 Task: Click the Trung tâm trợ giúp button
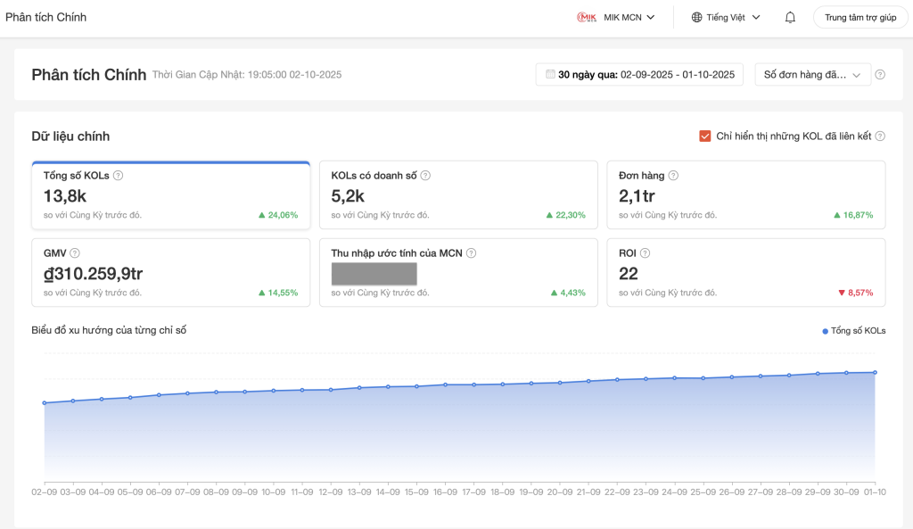860,17
